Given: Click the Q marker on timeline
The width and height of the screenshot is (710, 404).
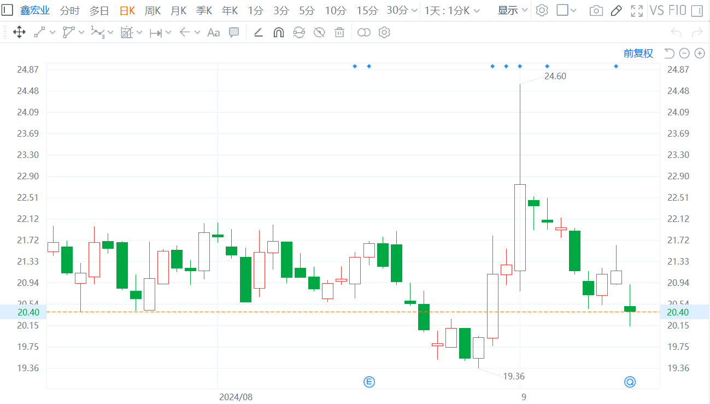Looking at the screenshot, I should click(x=630, y=382).
